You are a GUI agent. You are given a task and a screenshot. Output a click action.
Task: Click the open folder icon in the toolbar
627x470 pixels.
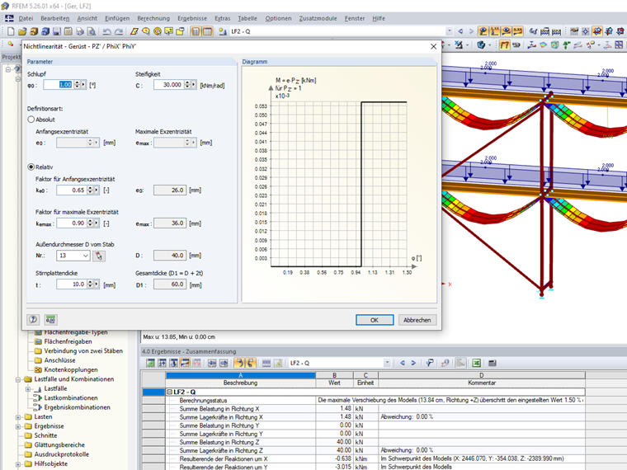(22, 31)
